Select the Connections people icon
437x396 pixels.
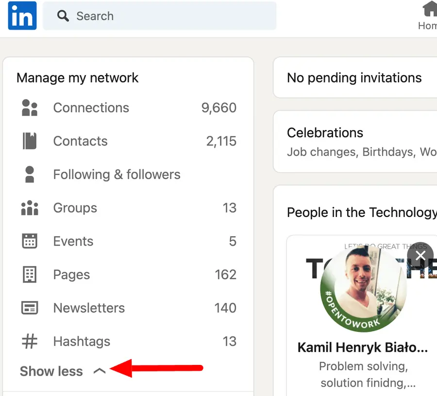point(29,108)
